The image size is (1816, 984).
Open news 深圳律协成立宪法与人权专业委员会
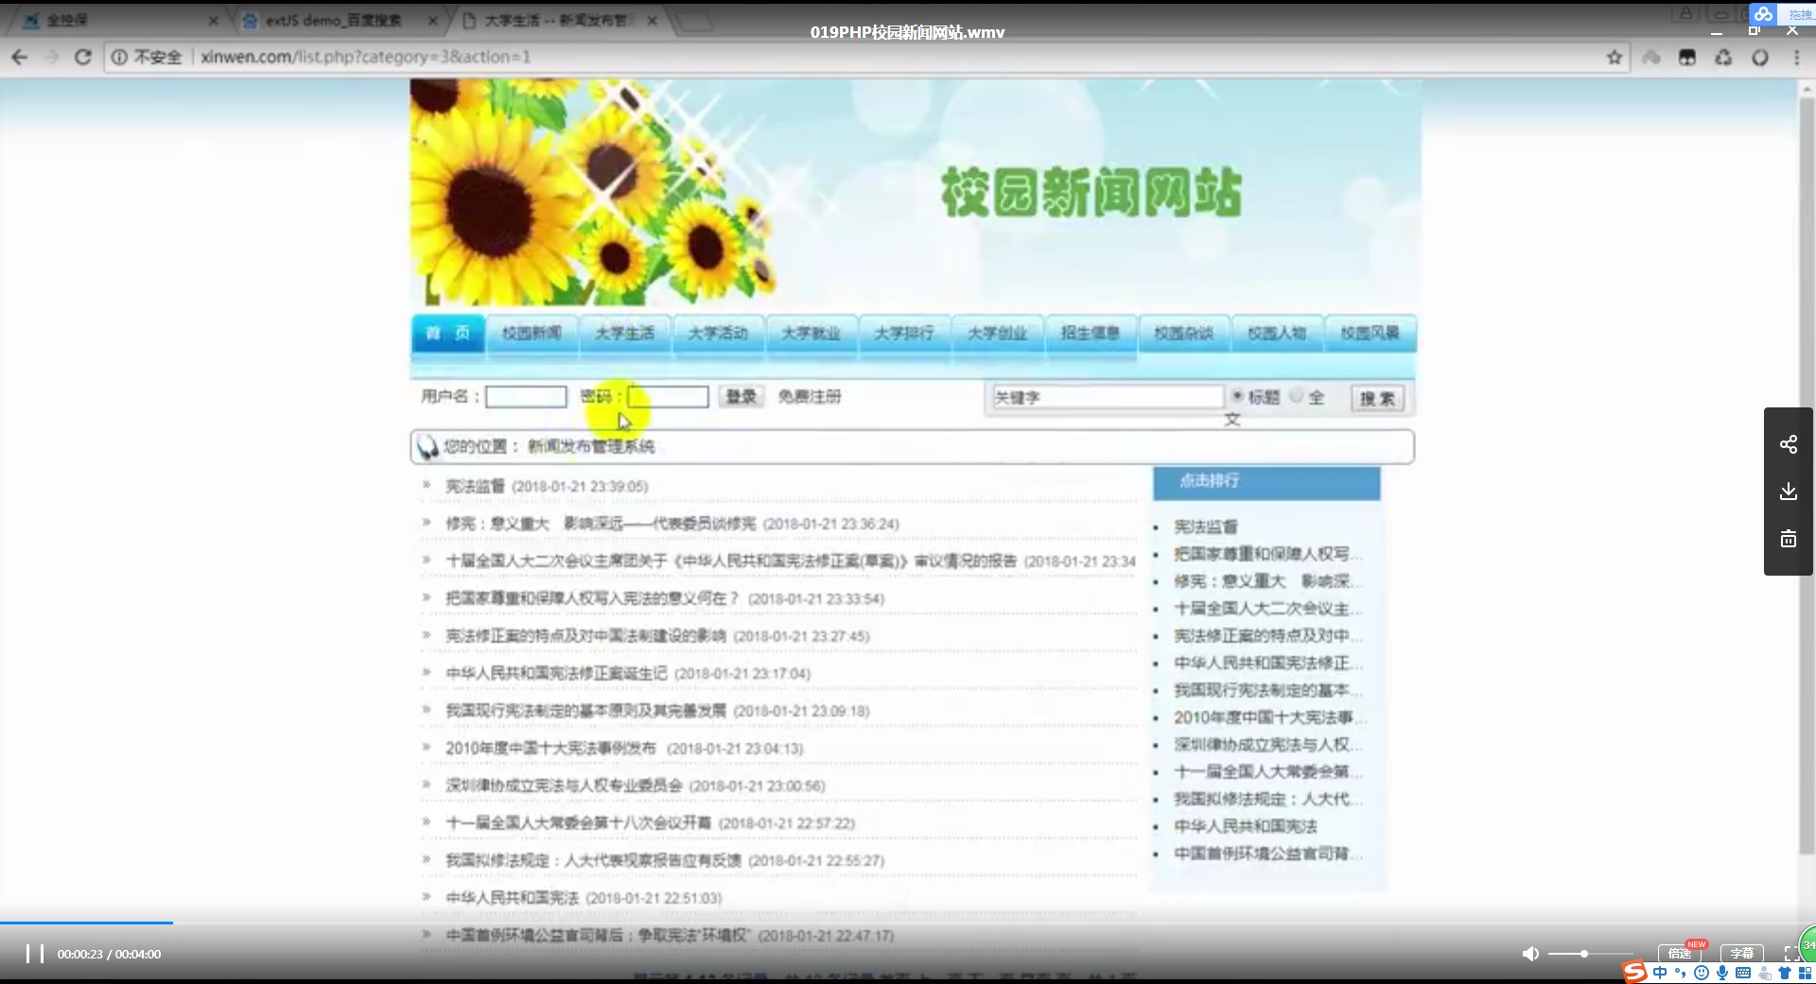564,785
